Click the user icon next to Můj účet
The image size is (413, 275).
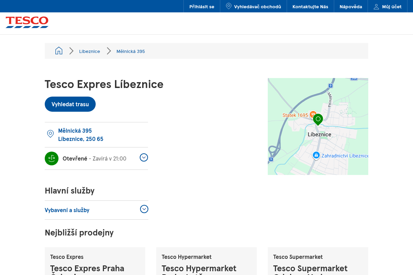[x=376, y=7]
